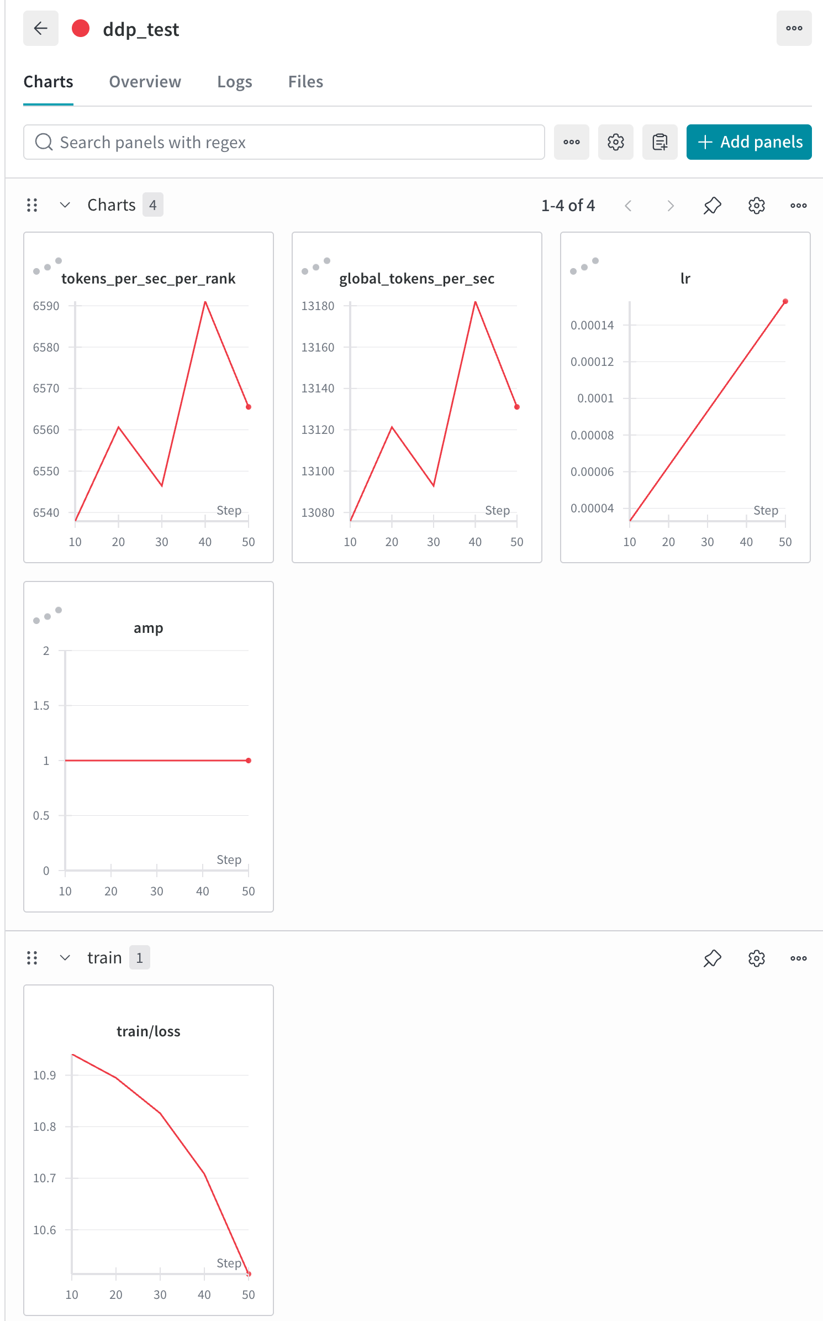The width and height of the screenshot is (823, 1321).
Task: Collapse the train section chevron
Action: (65, 958)
